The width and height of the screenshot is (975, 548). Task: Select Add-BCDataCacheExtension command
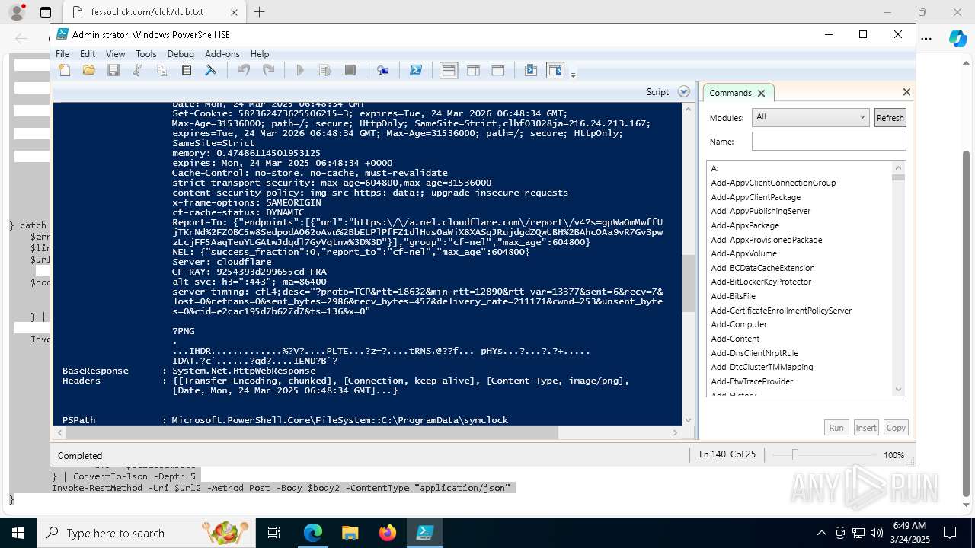[762, 268]
